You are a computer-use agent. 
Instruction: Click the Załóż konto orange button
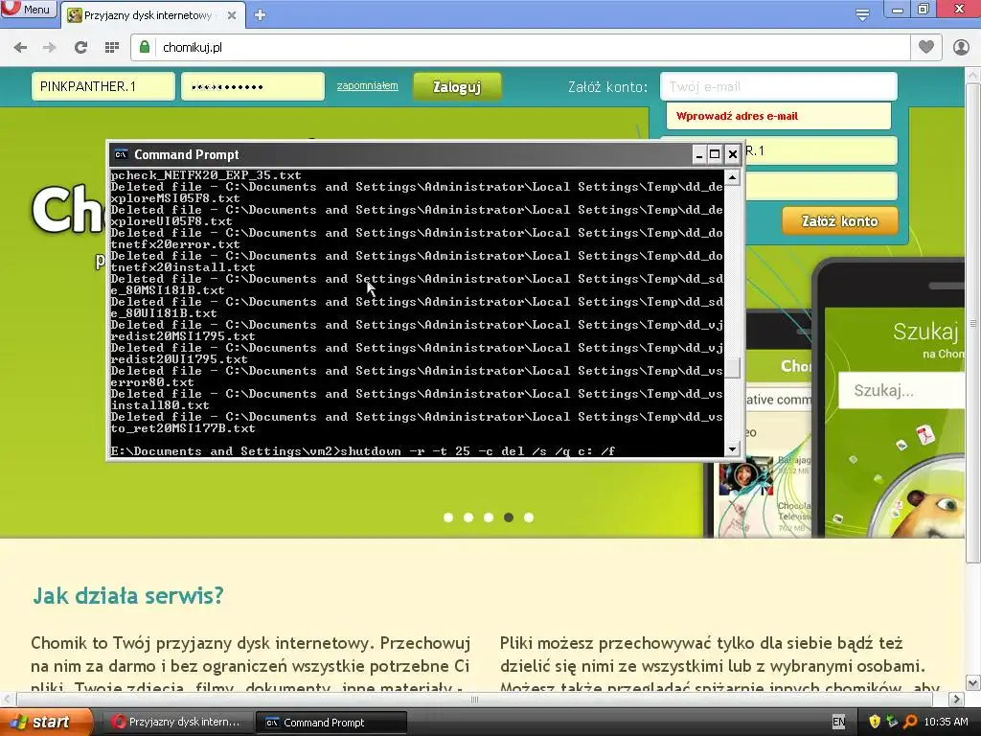point(839,221)
